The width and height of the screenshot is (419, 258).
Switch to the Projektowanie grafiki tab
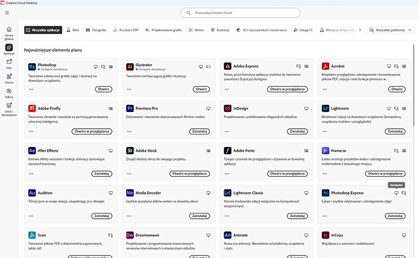click(x=163, y=30)
